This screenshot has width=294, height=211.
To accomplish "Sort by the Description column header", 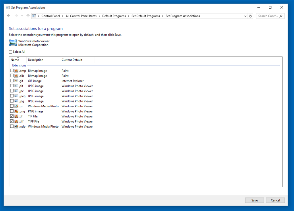I will point(43,60).
